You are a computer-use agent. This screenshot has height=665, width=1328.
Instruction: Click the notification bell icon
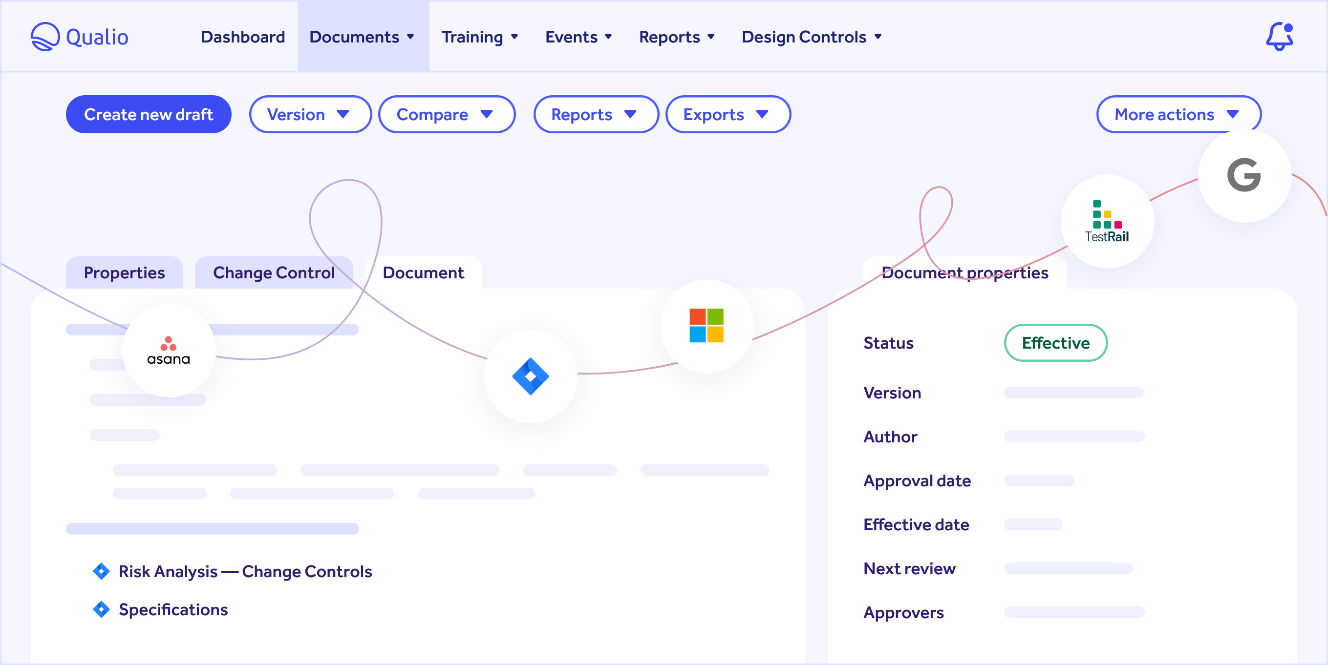(x=1279, y=37)
